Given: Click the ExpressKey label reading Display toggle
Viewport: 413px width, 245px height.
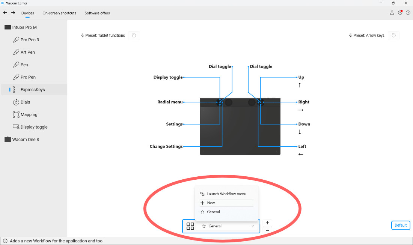Looking at the screenshot, I should click(168, 77).
